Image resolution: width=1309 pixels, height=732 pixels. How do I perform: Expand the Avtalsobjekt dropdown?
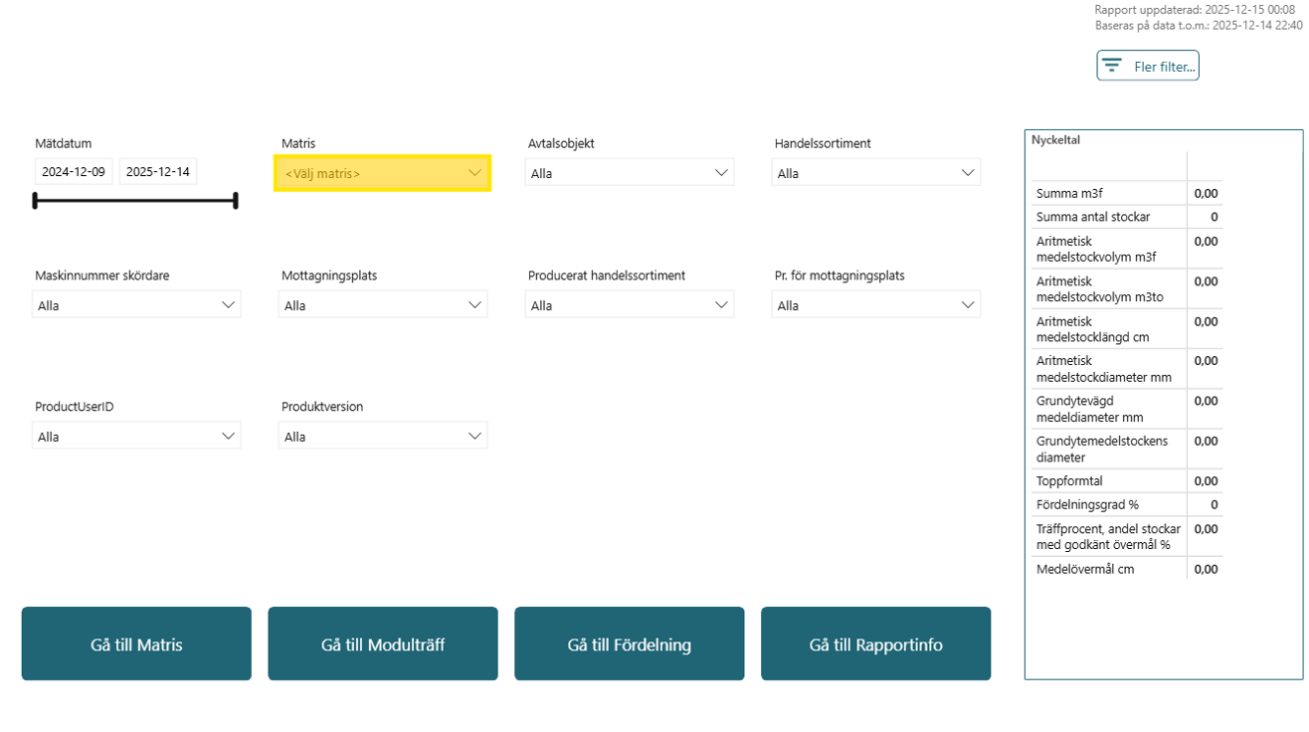(629, 173)
